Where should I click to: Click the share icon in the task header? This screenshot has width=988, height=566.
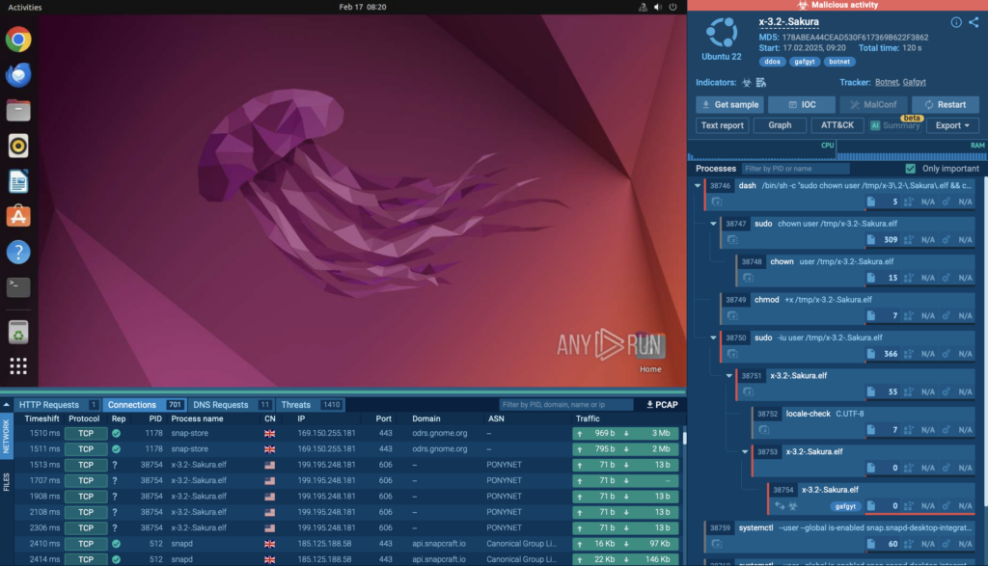click(x=973, y=22)
